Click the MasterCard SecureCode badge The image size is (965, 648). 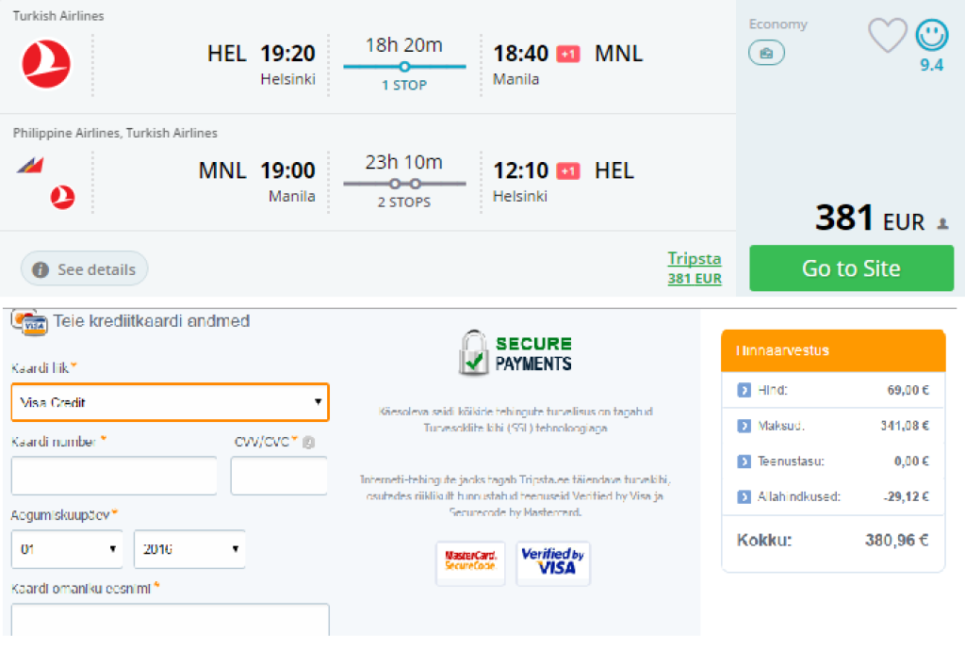click(470, 562)
